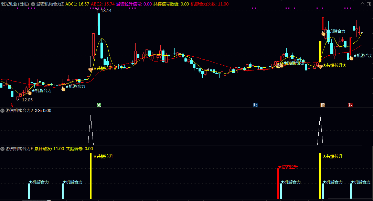
Task: Click the cyan candle at the 18.14 peak
Action: [x=99, y=24]
